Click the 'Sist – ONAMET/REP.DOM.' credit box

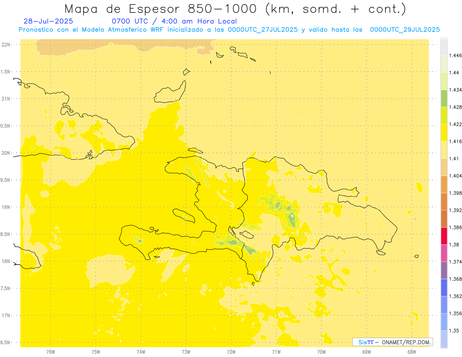pyautogui.click(x=392, y=342)
